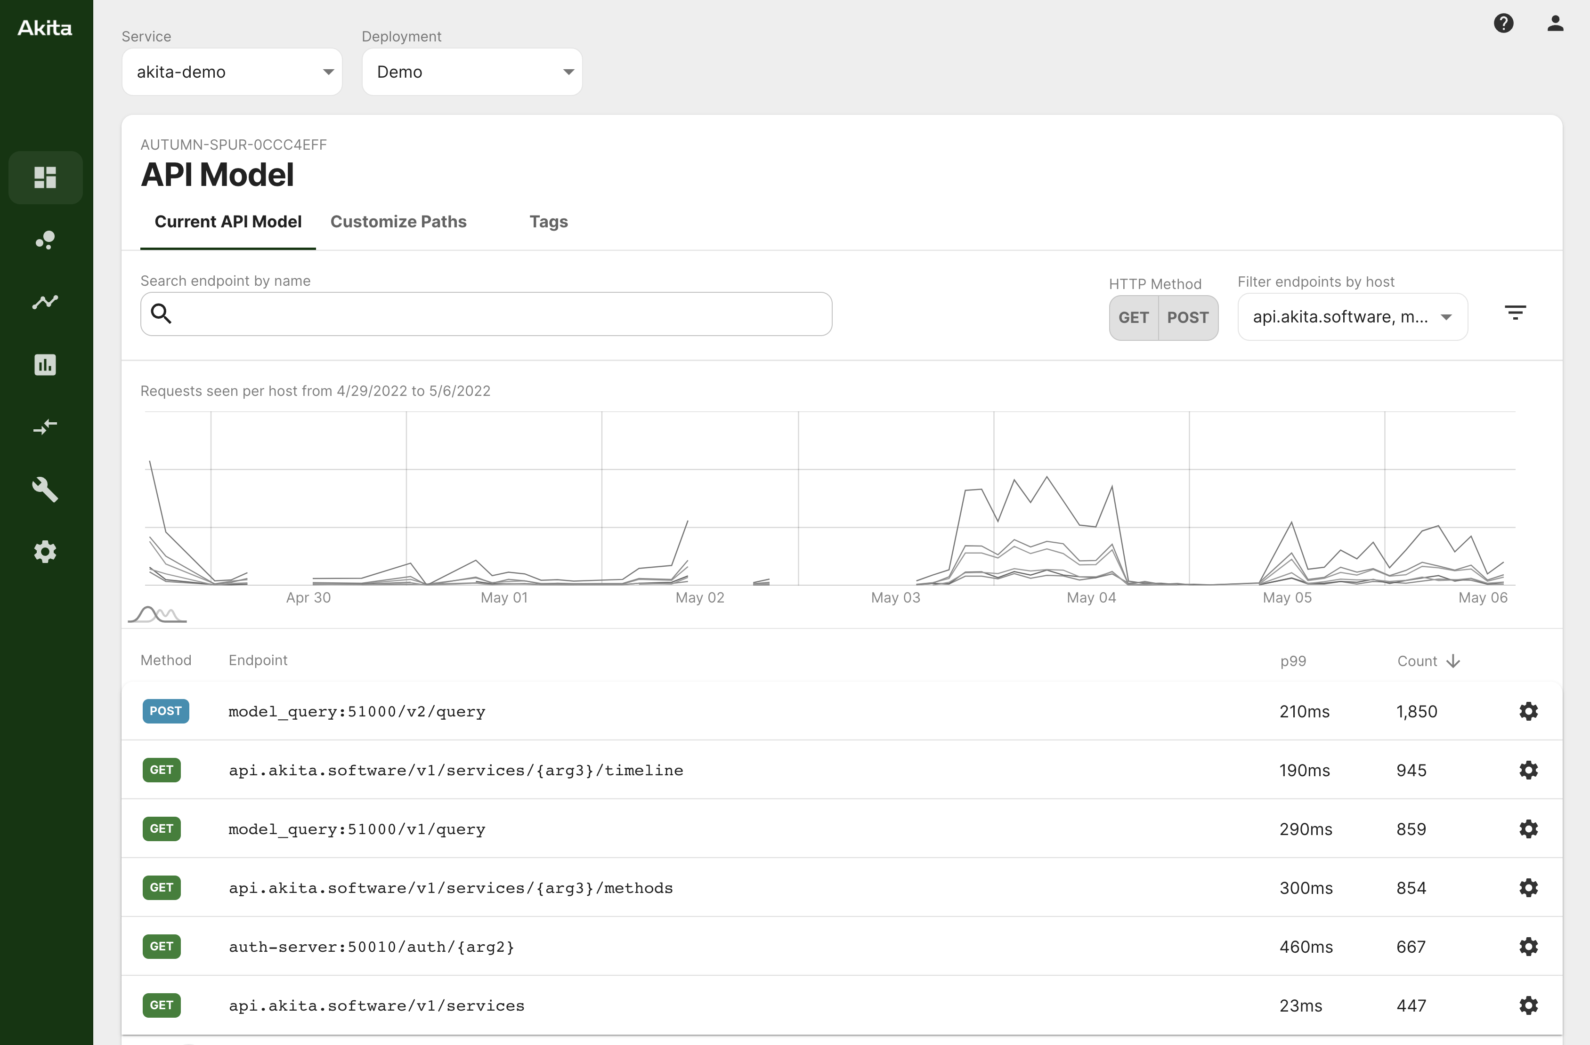
Task: Switch to the Tags tab
Action: click(x=549, y=222)
